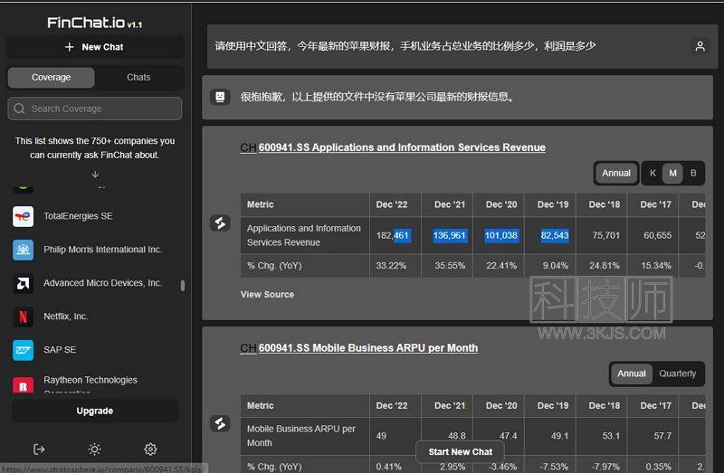Screen dimensions: 724x473
Task: Click the New Chat button
Action: (x=95, y=47)
